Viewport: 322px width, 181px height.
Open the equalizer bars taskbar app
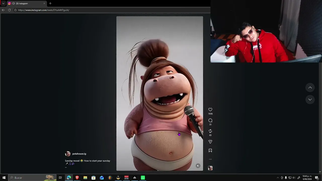click(x=135, y=178)
